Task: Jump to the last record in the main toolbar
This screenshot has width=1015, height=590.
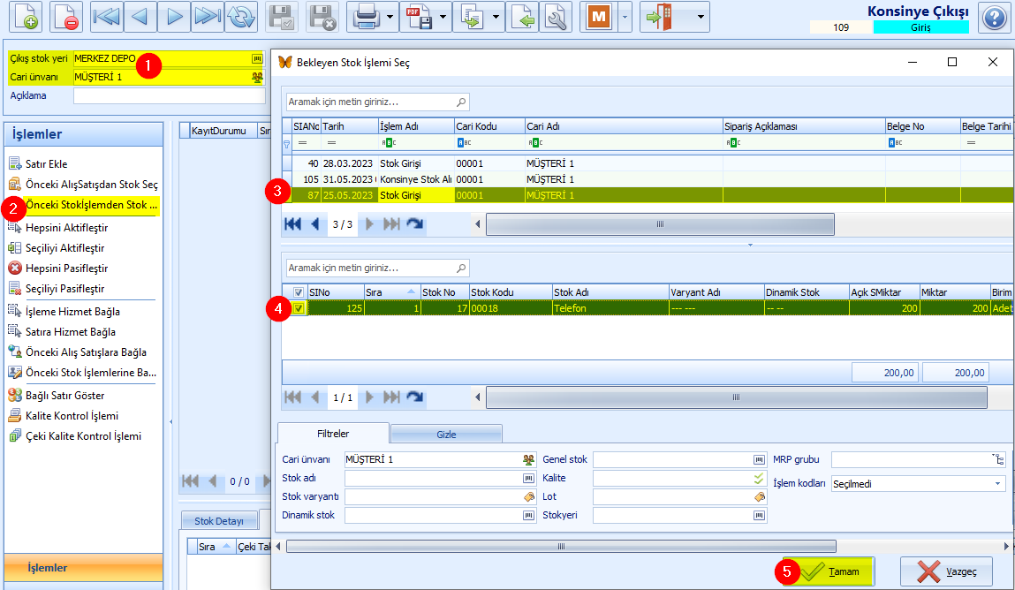Action: pyautogui.click(x=207, y=17)
